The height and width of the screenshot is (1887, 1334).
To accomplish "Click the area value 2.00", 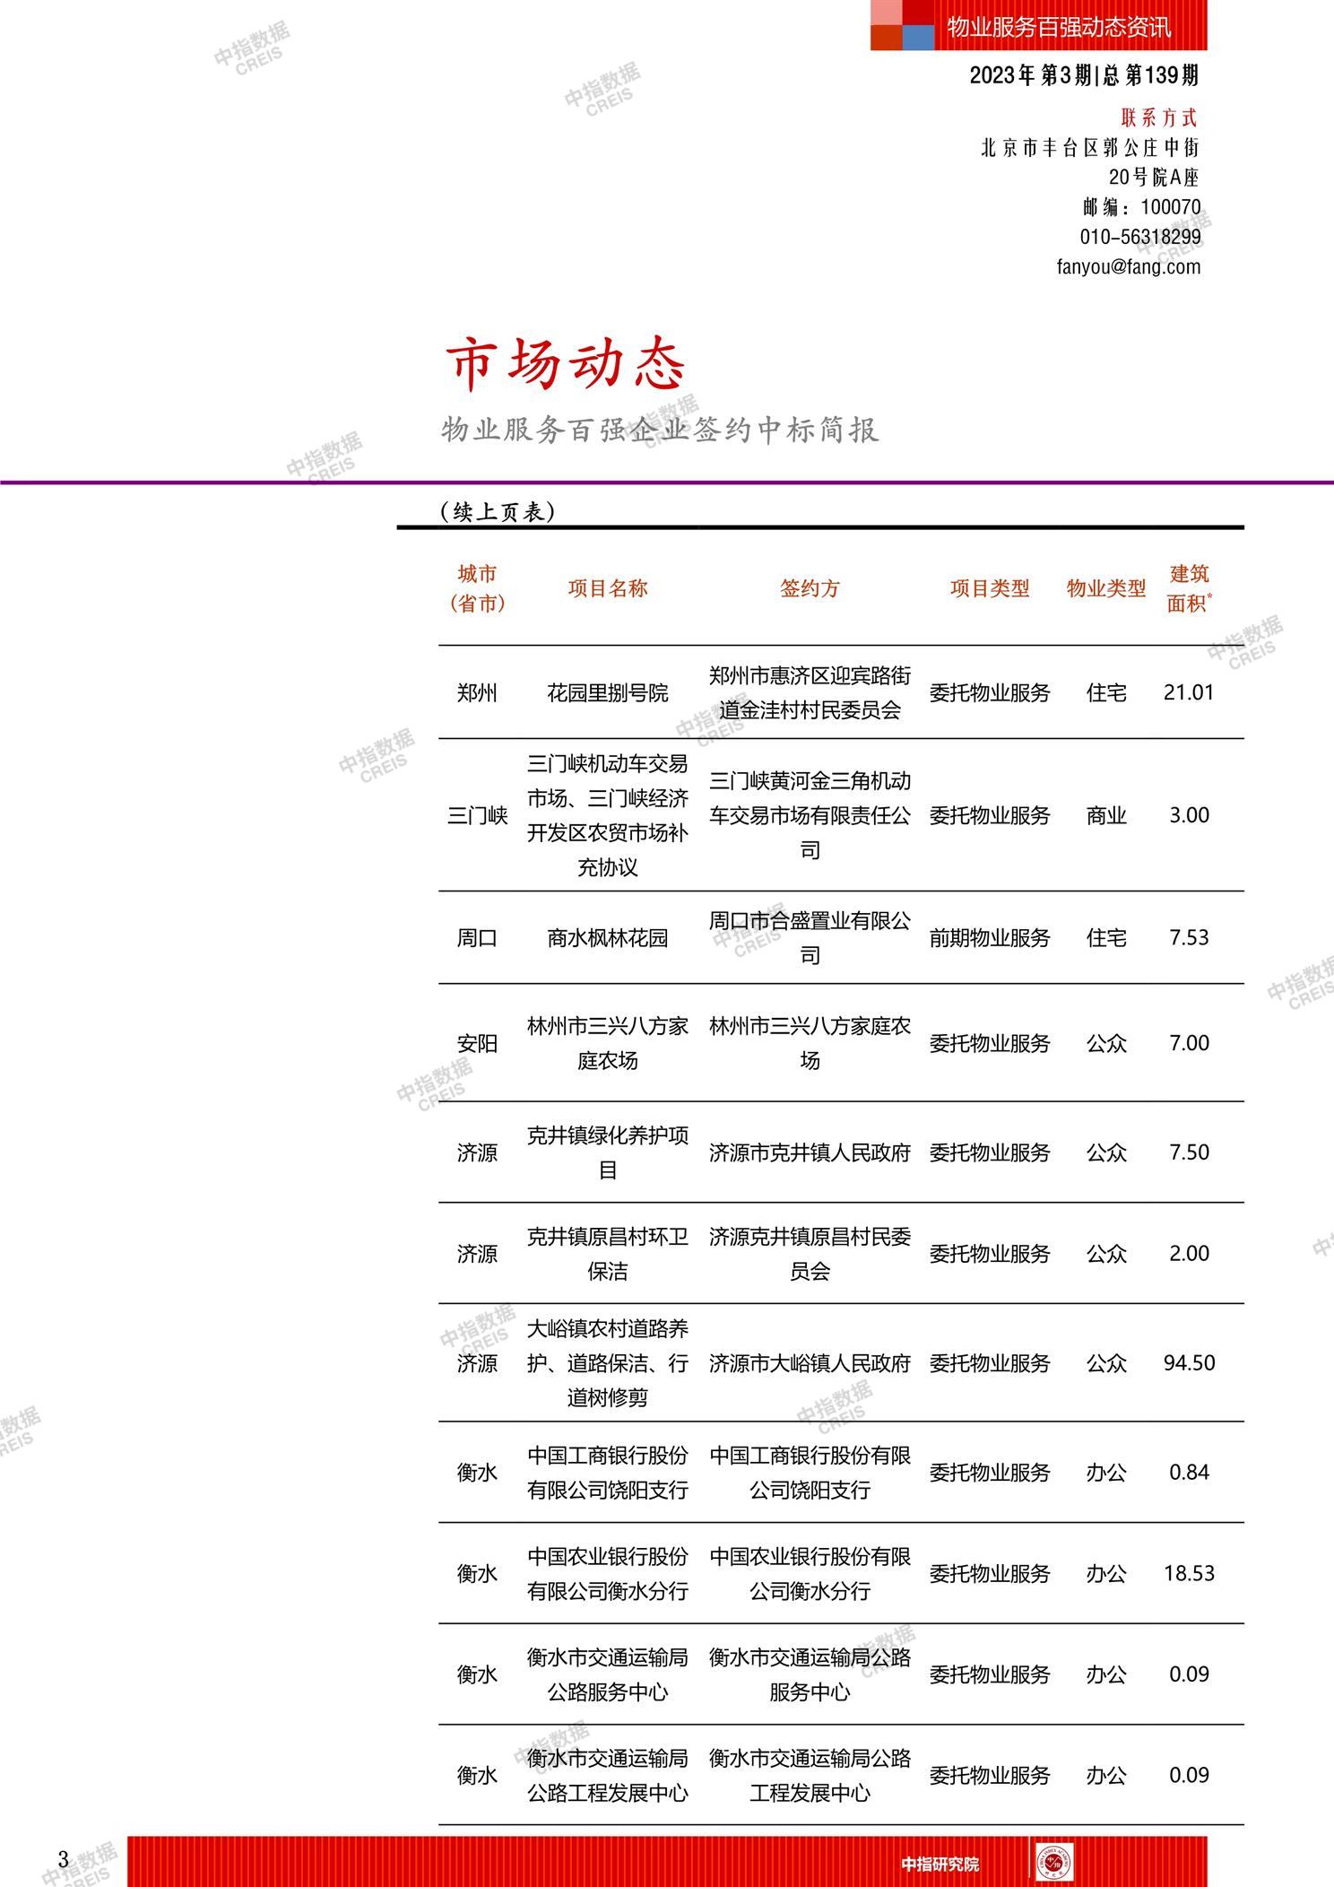I will pos(1189,1254).
